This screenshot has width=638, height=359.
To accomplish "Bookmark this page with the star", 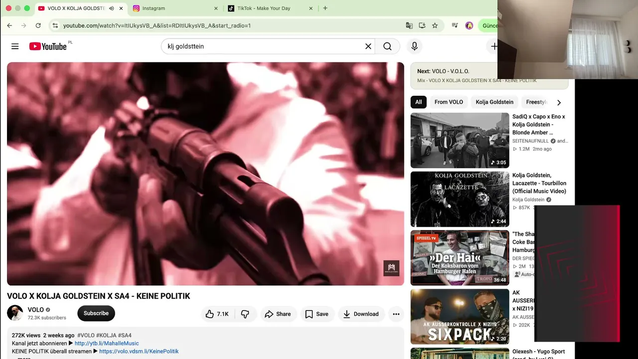I will pos(435,25).
